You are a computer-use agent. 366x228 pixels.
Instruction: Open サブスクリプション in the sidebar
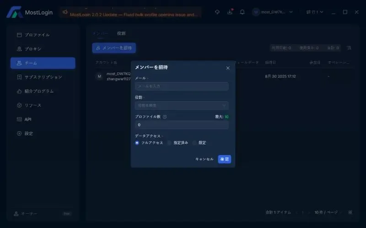point(43,77)
